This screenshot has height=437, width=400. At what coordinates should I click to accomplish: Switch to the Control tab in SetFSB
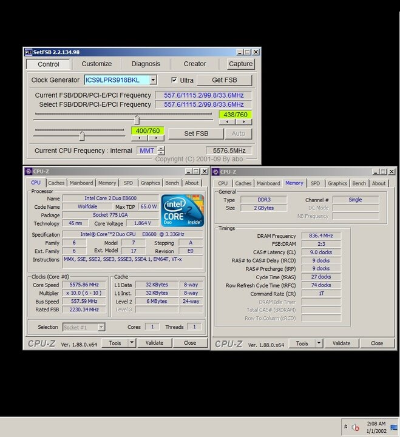click(48, 64)
